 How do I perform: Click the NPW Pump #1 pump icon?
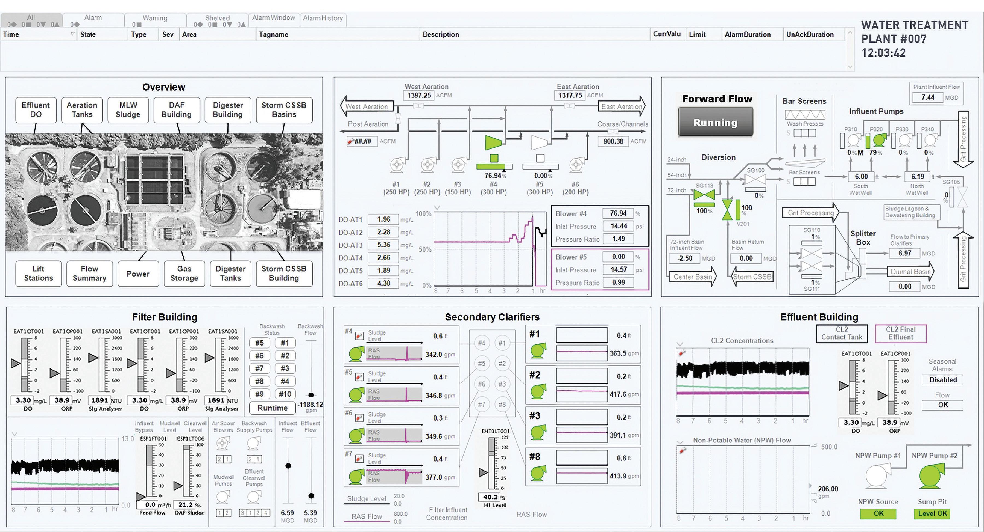[x=878, y=476]
